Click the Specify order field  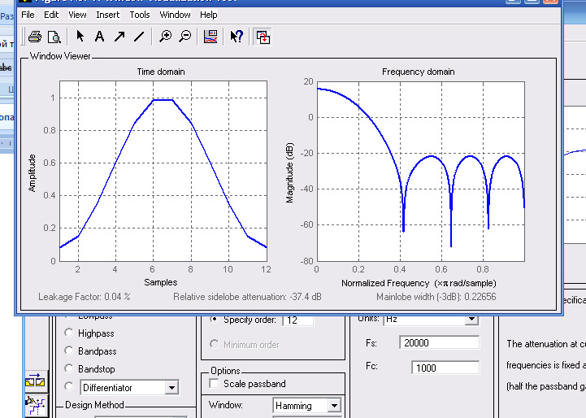[297, 320]
